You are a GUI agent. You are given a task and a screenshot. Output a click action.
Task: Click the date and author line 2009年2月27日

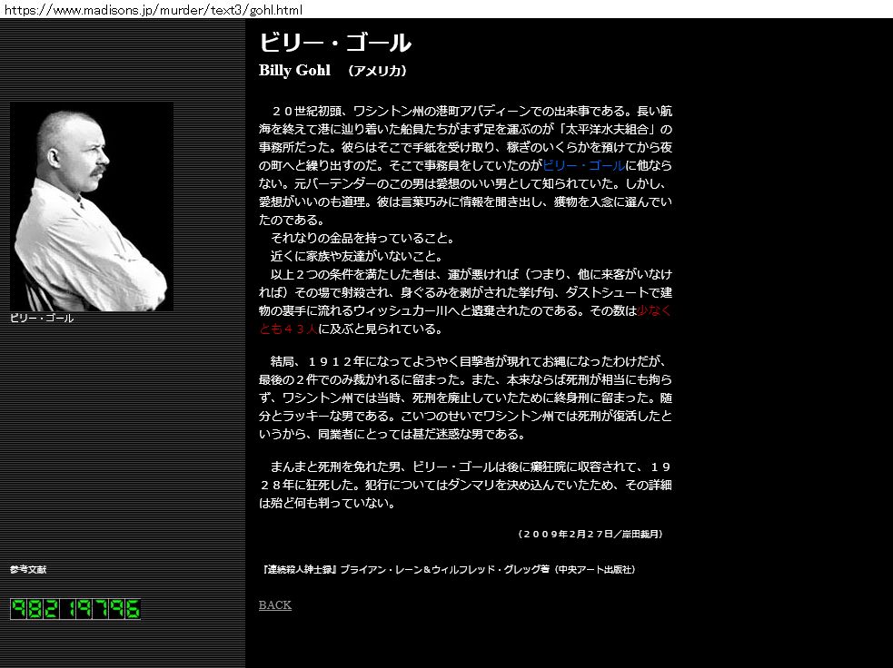pos(590,534)
